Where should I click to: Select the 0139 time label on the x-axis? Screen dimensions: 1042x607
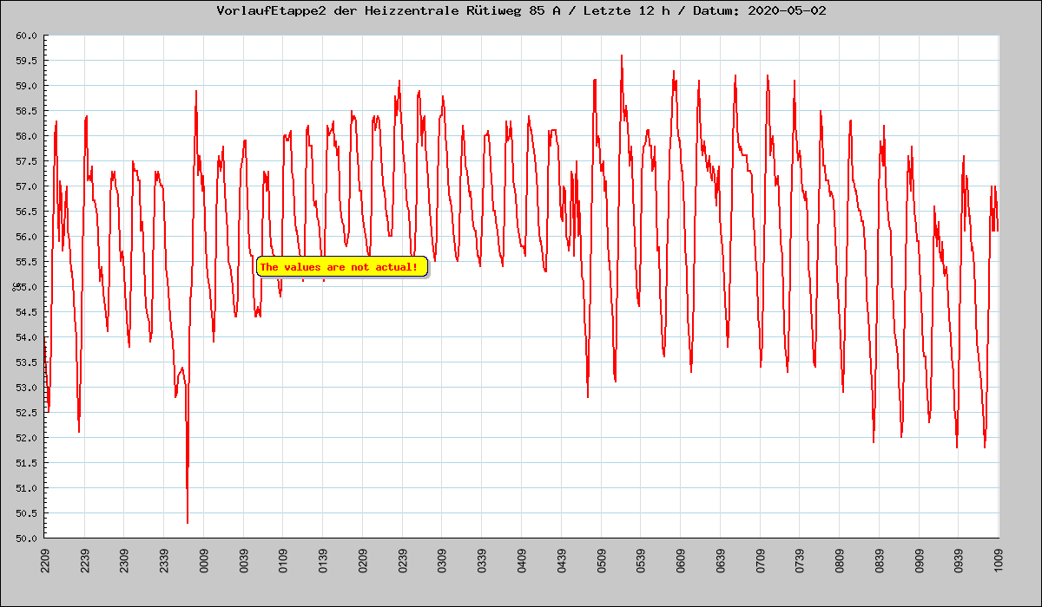[323, 560]
